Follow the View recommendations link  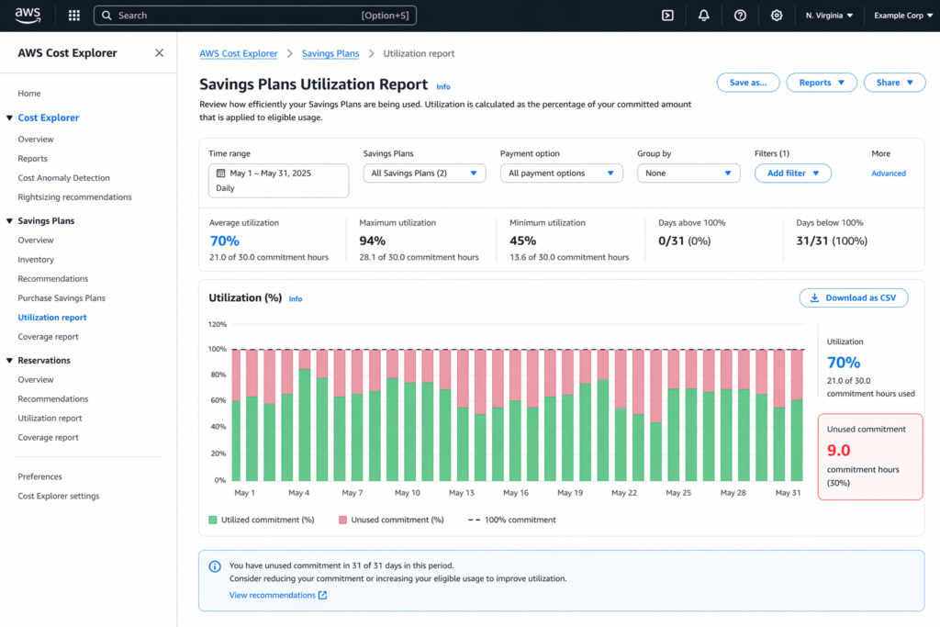(273, 595)
